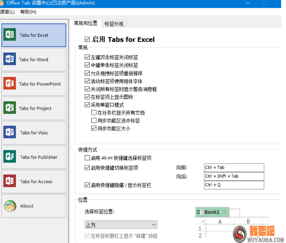Screen dimensions: 286x243
Task: Toggle 左键双击标签关闭标签 checkbox
Action: (x=87, y=57)
